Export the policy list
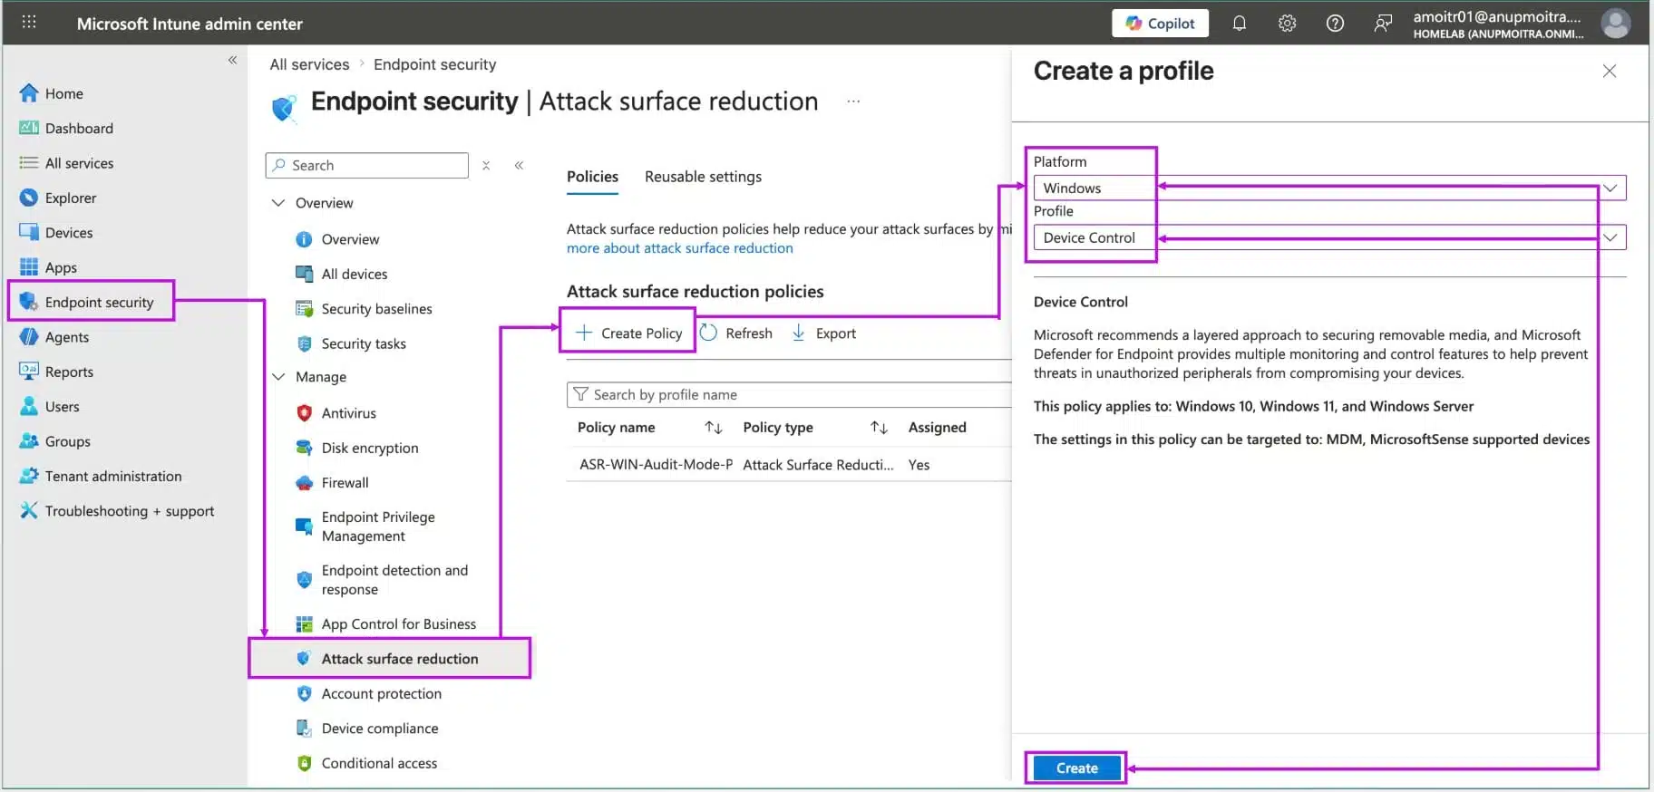 tap(823, 333)
